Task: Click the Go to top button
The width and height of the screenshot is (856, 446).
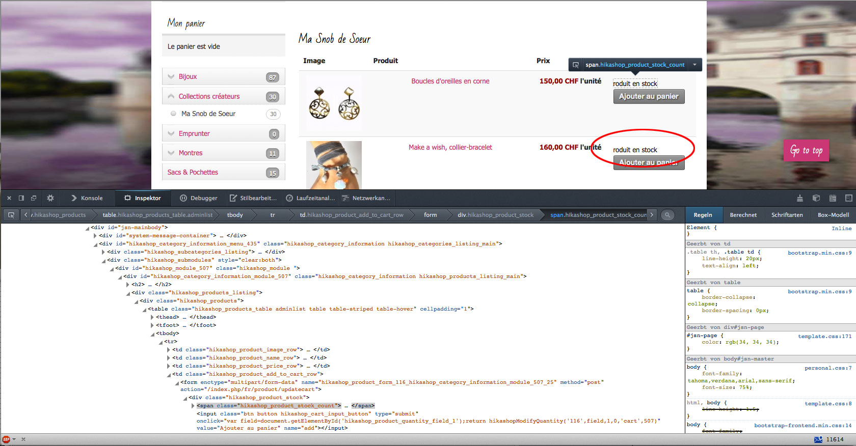Action: pyautogui.click(x=806, y=151)
